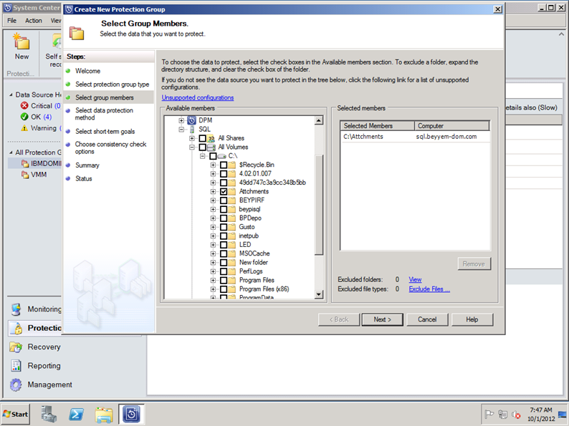
Task: Collapse the C:\ drive node
Action: (x=203, y=156)
